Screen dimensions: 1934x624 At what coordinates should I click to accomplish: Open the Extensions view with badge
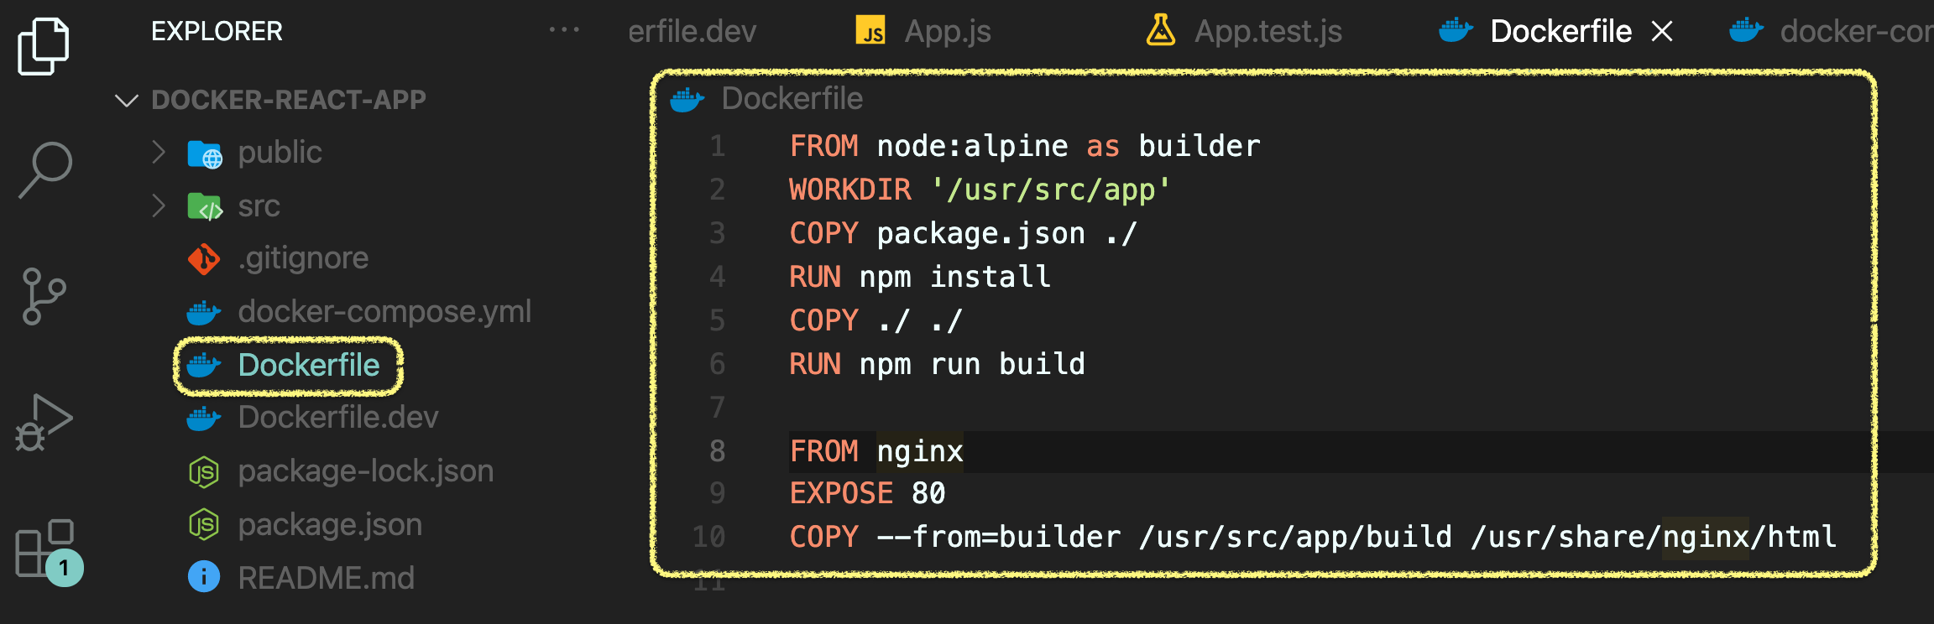[x=48, y=551]
